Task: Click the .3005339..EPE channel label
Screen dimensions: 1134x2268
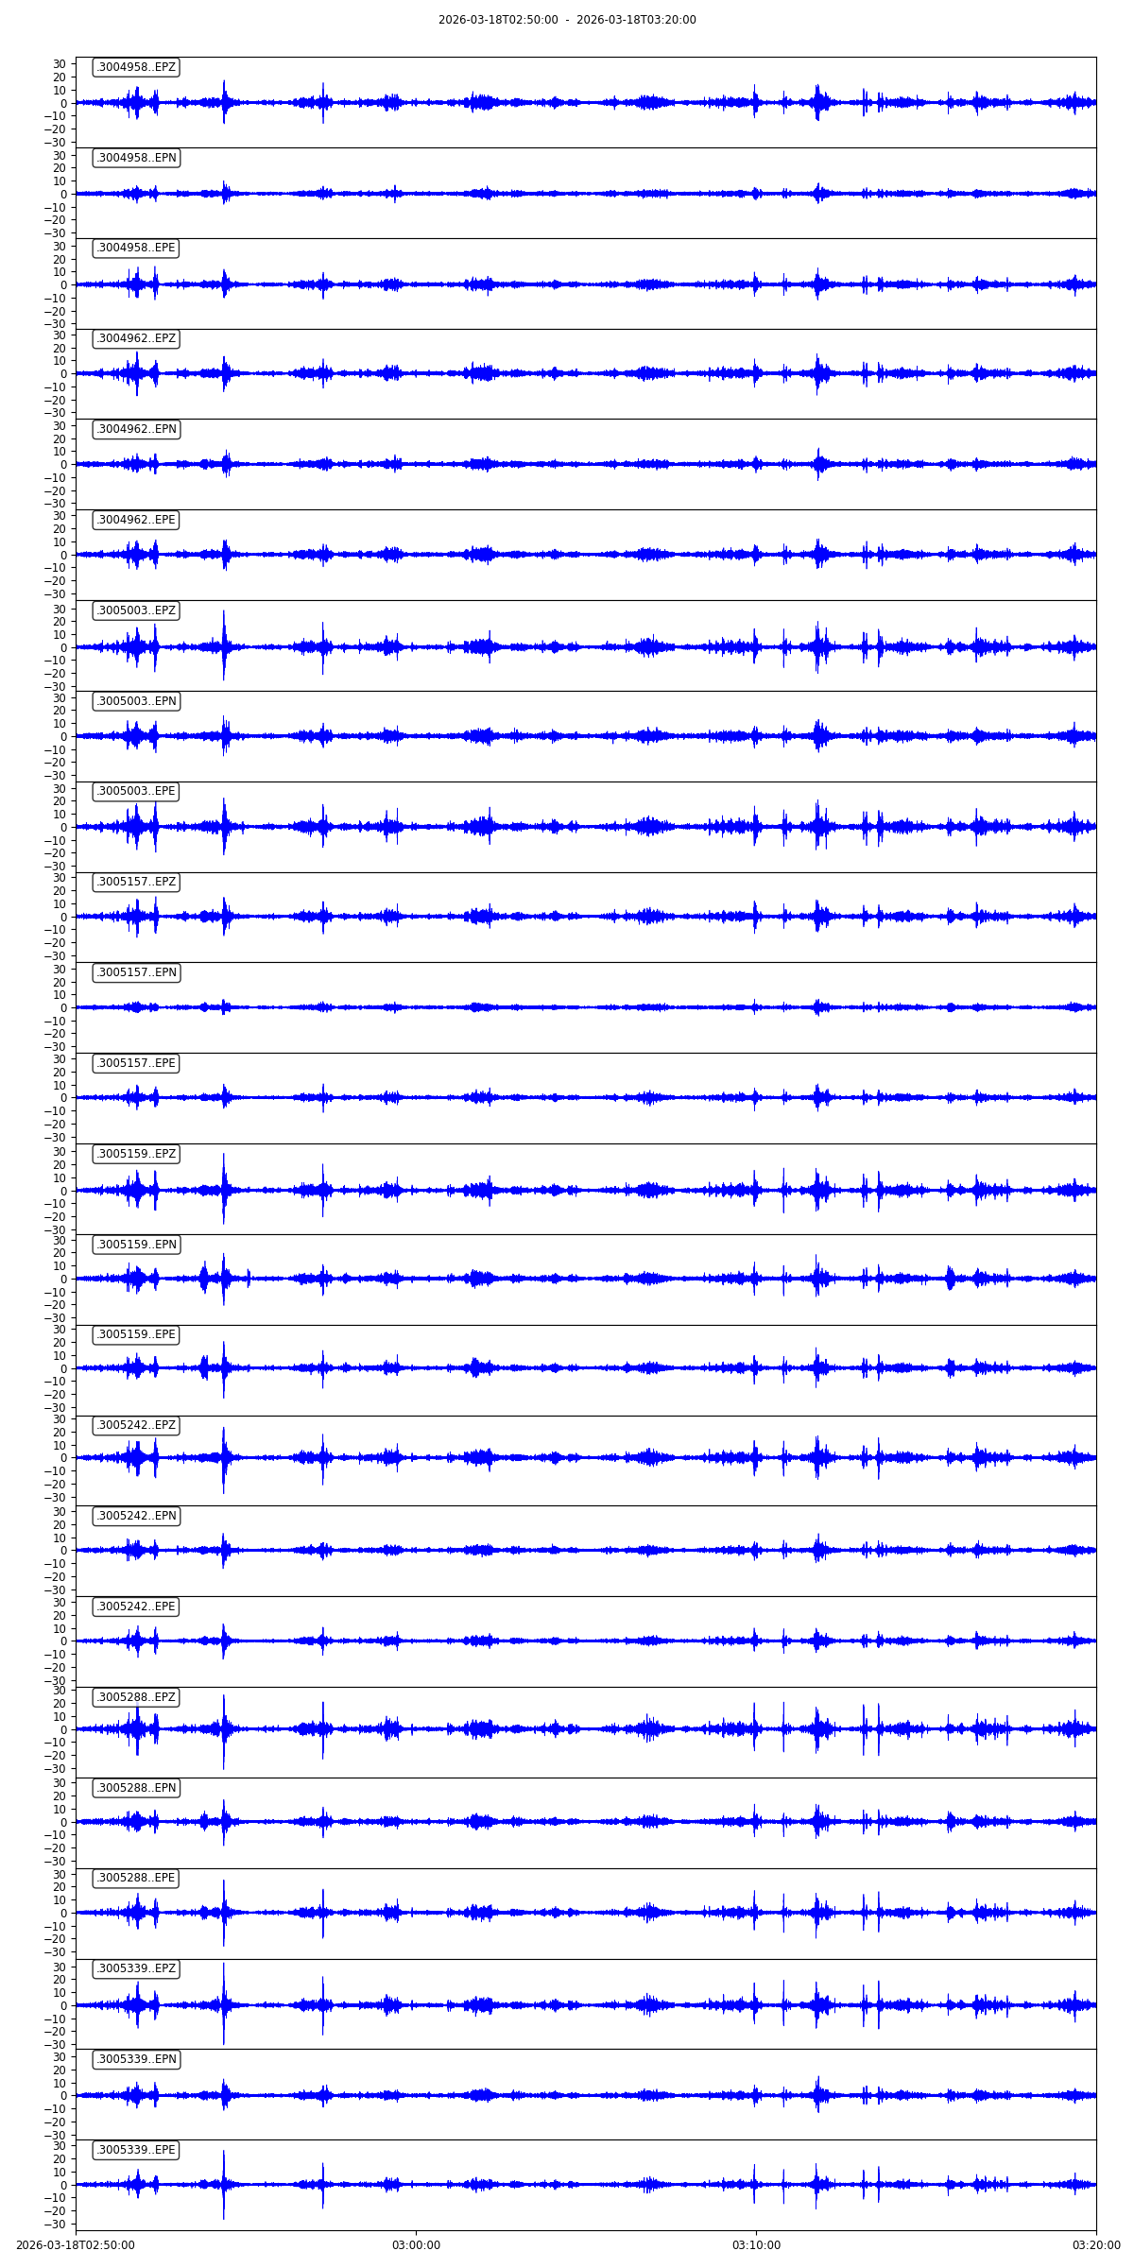Action: [136, 2150]
